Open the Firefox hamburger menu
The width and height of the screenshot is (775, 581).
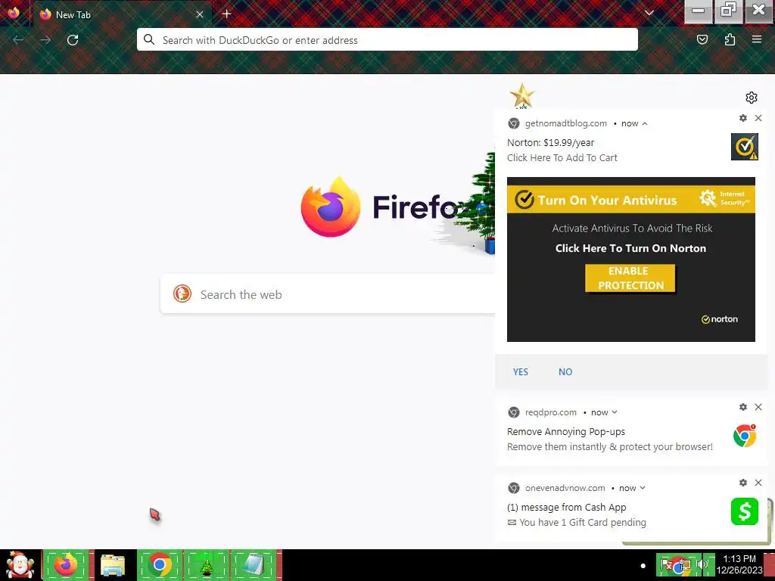click(757, 39)
